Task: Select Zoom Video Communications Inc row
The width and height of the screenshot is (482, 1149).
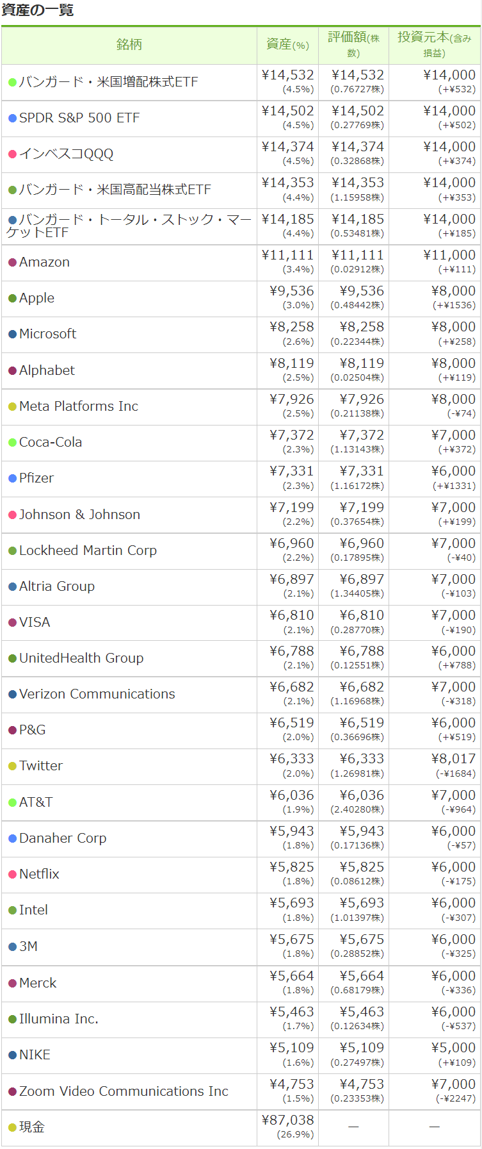Action: 241,1092
